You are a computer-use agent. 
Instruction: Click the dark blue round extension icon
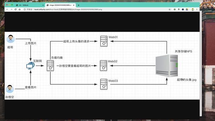183,9
